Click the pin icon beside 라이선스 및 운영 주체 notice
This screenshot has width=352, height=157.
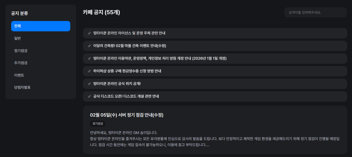pyautogui.click(x=89, y=33)
